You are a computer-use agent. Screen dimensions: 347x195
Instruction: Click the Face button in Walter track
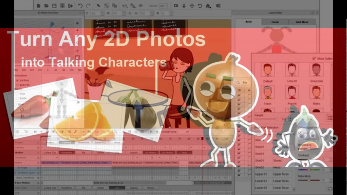[184, 152]
